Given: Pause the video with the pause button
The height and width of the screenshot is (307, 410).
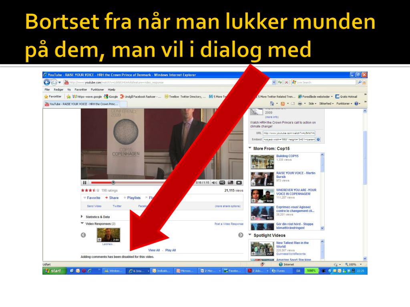Looking at the screenshot, I should point(85,183).
